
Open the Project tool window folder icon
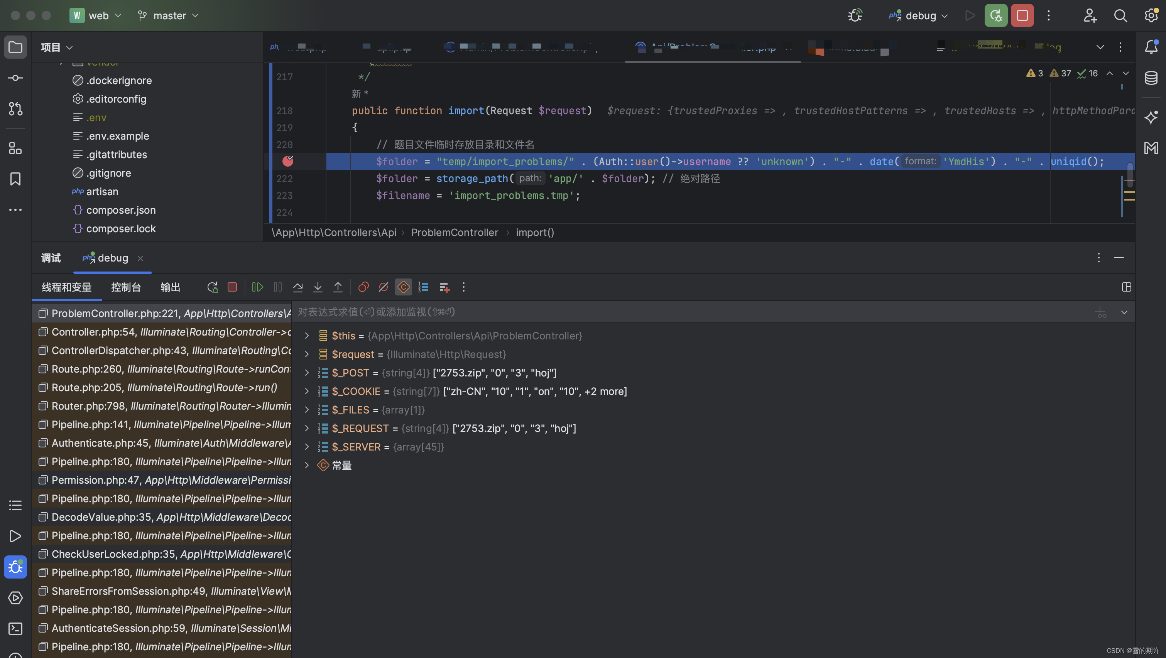(15, 47)
